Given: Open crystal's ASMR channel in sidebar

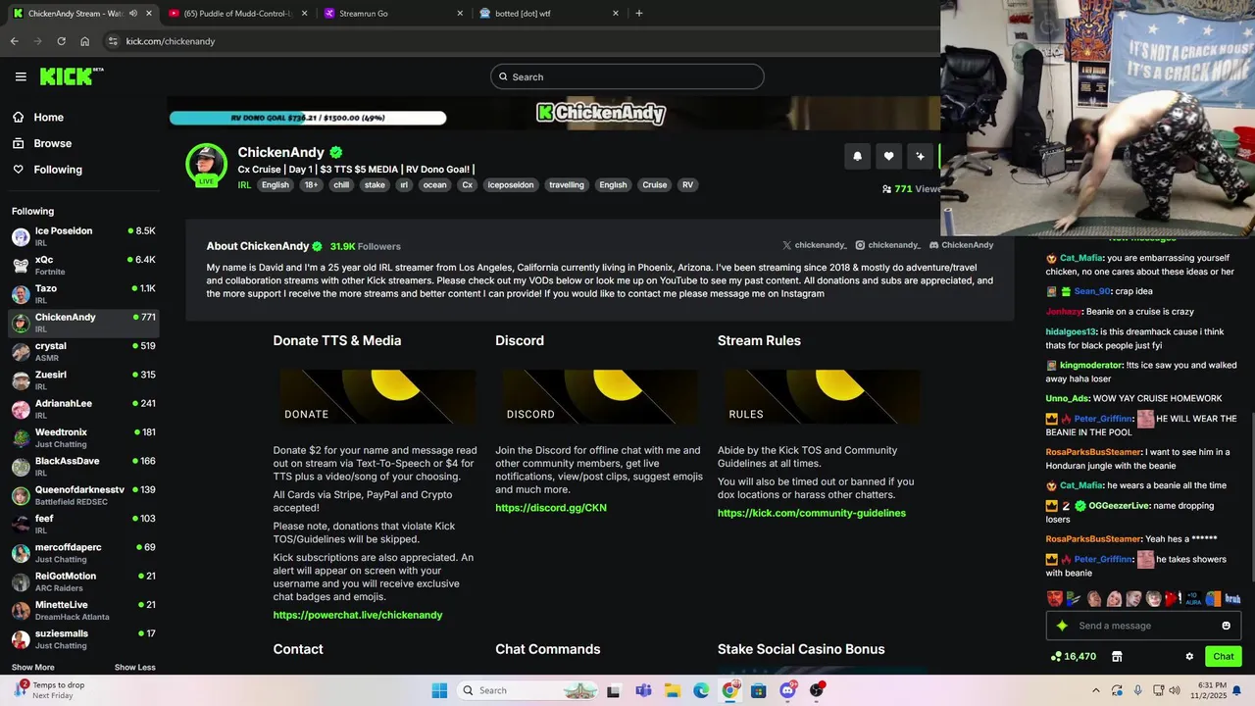Looking at the screenshot, I should coord(83,351).
